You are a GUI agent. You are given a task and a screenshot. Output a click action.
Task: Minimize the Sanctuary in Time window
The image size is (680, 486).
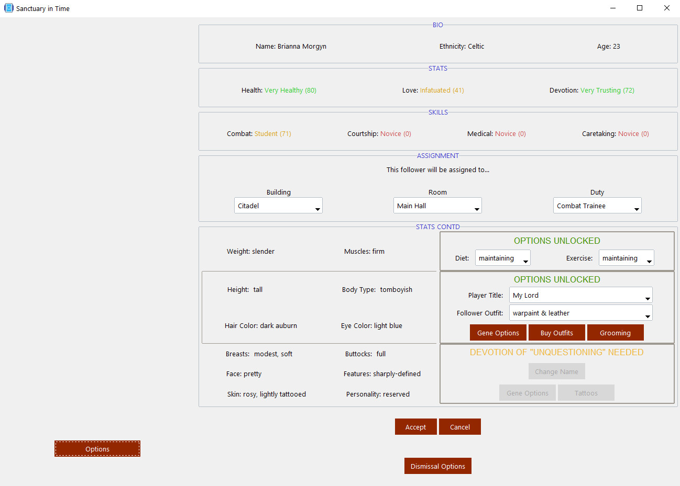click(x=612, y=8)
